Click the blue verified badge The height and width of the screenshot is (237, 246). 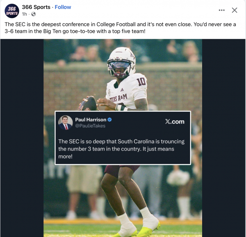pyautogui.click(x=110, y=120)
